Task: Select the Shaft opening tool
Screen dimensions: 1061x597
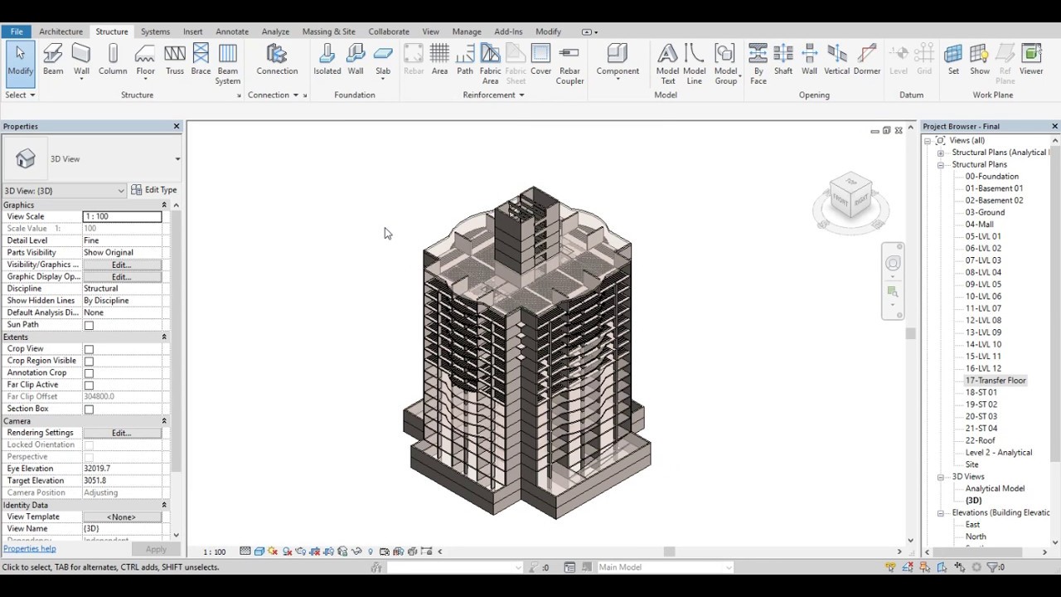Action: 783,61
